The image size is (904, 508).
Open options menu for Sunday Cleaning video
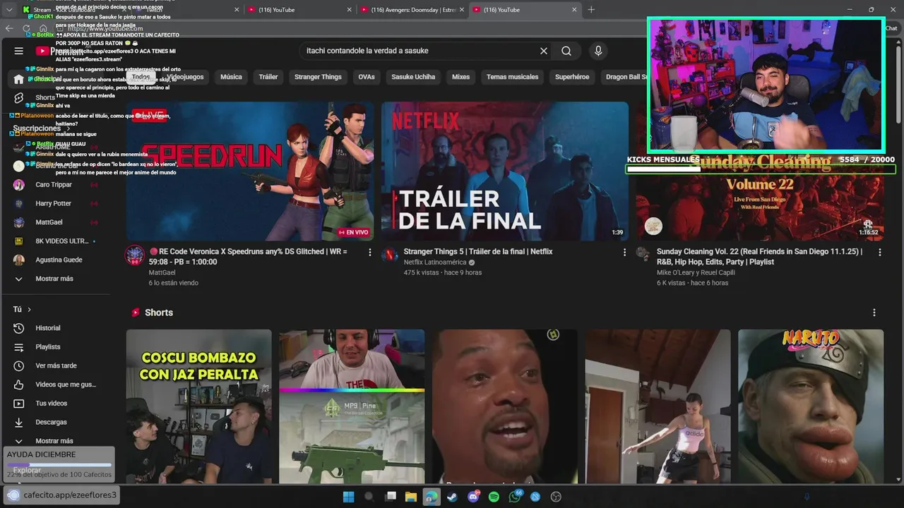[879, 252]
